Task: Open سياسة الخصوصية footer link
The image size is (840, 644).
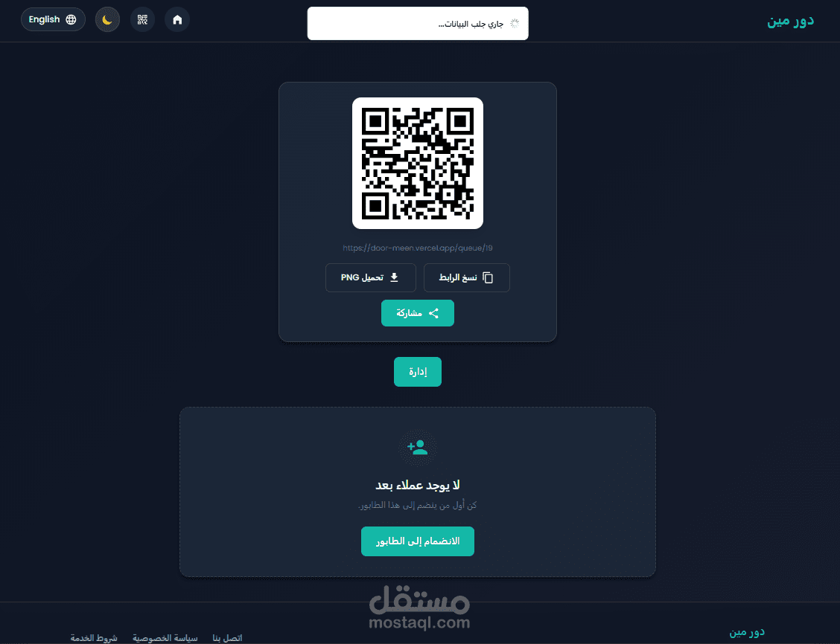Action: point(165,637)
